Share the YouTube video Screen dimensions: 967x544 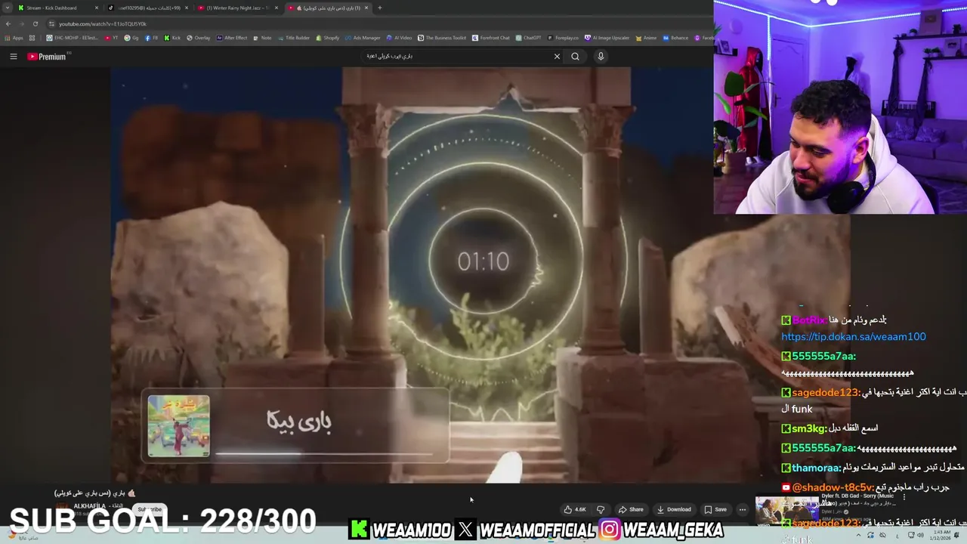coord(631,509)
